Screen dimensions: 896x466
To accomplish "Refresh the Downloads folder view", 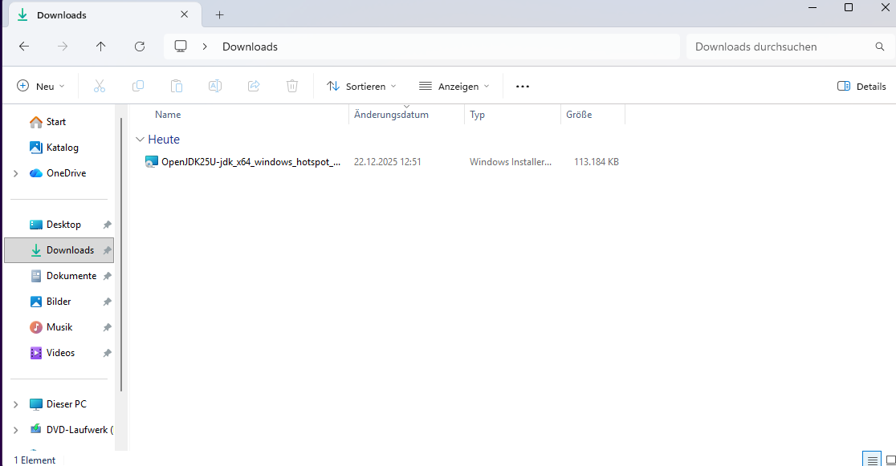I will click(x=140, y=47).
